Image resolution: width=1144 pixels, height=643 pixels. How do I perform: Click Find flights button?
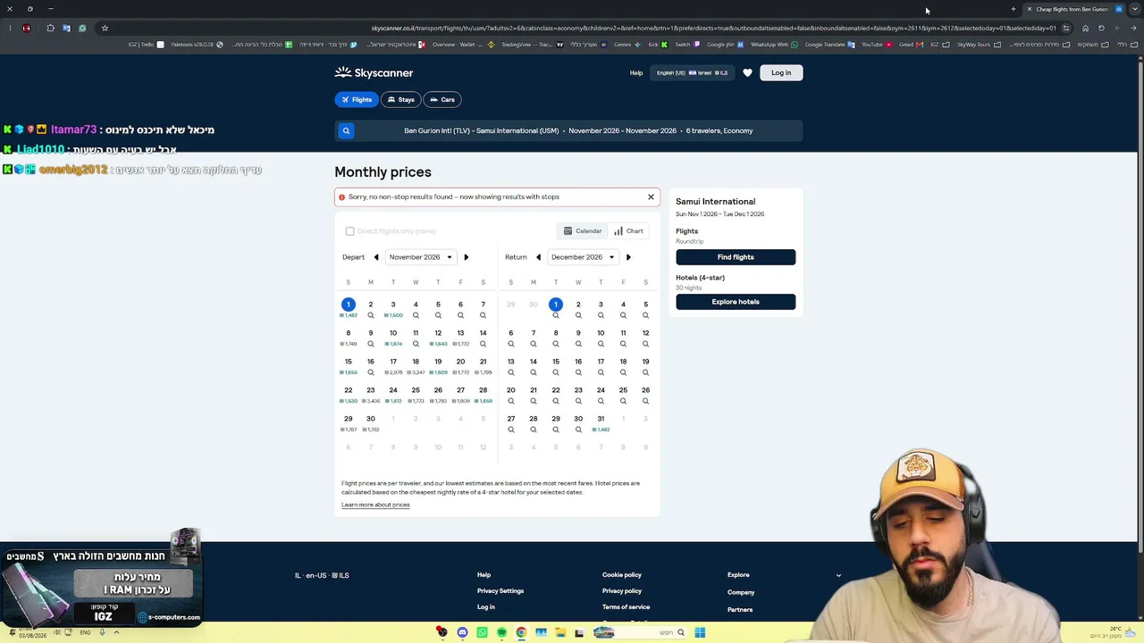coord(736,257)
